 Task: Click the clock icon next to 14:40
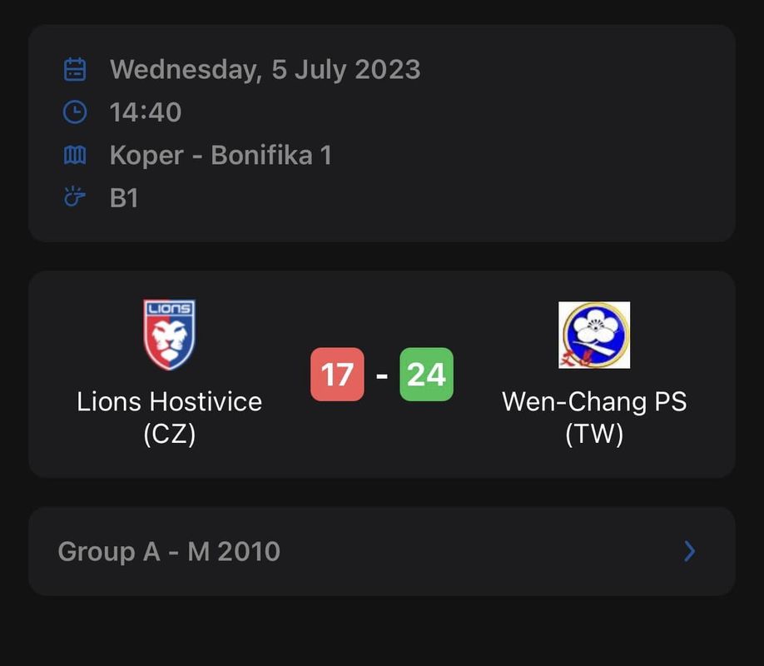pos(75,112)
